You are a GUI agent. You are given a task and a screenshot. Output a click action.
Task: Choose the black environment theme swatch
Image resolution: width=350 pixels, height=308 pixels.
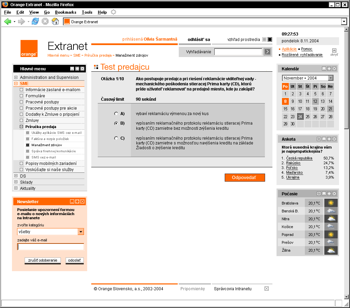270,40
